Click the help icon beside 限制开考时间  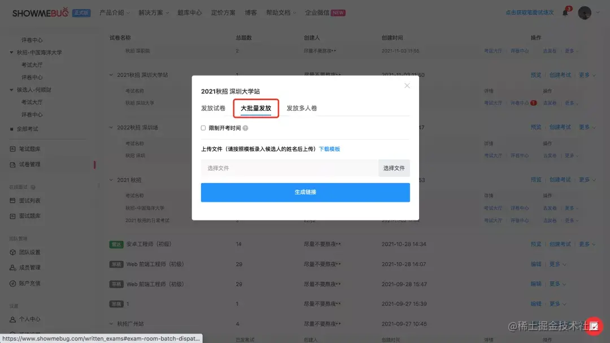[245, 128]
